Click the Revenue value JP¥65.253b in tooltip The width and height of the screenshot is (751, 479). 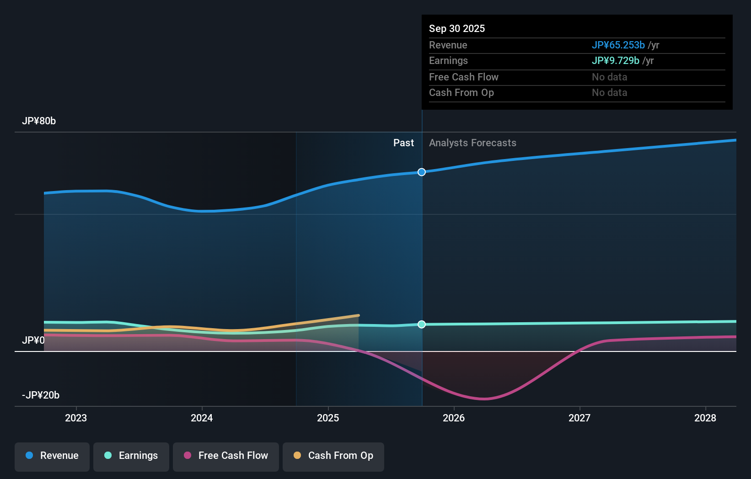[x=619, y=45]
